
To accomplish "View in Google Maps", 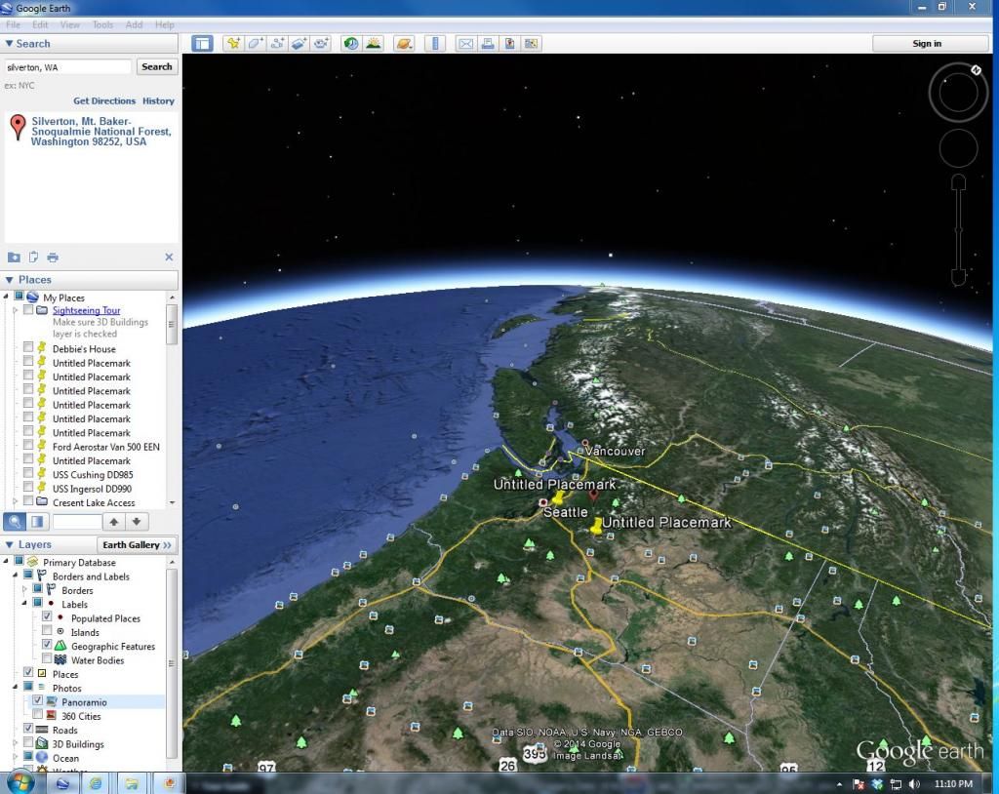I will pos(531,43).
